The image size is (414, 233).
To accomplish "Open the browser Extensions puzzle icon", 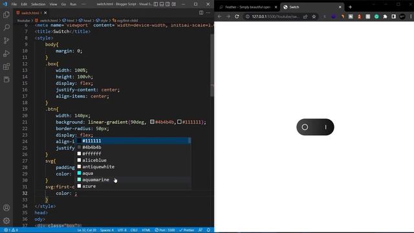I will tap(386, 16).
